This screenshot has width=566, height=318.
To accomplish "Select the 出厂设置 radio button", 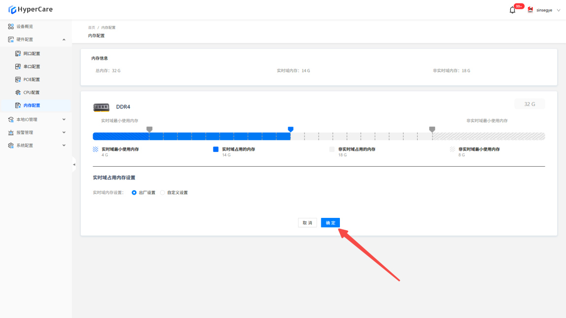I will click(x=134, y=193).
